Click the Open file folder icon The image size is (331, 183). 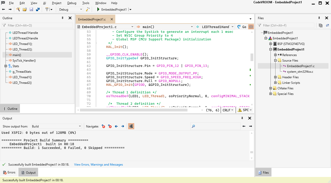pos(25,9)
